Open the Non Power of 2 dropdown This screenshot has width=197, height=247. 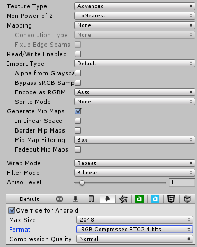point(135,16)
